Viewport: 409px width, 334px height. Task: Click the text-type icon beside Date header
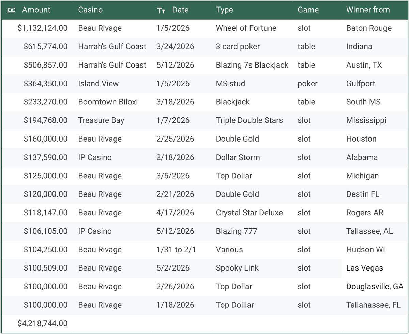tap(161, 10)
